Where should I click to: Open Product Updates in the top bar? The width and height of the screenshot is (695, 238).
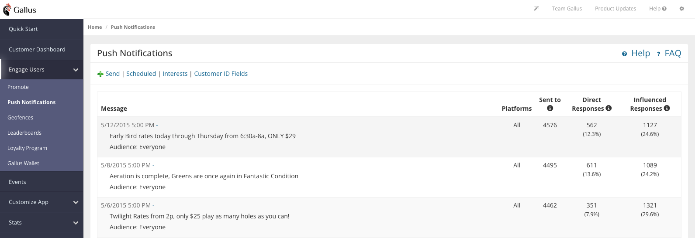coord(615,9)
